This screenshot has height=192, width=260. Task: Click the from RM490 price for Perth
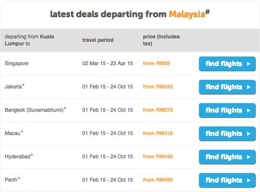click(158, 180)
